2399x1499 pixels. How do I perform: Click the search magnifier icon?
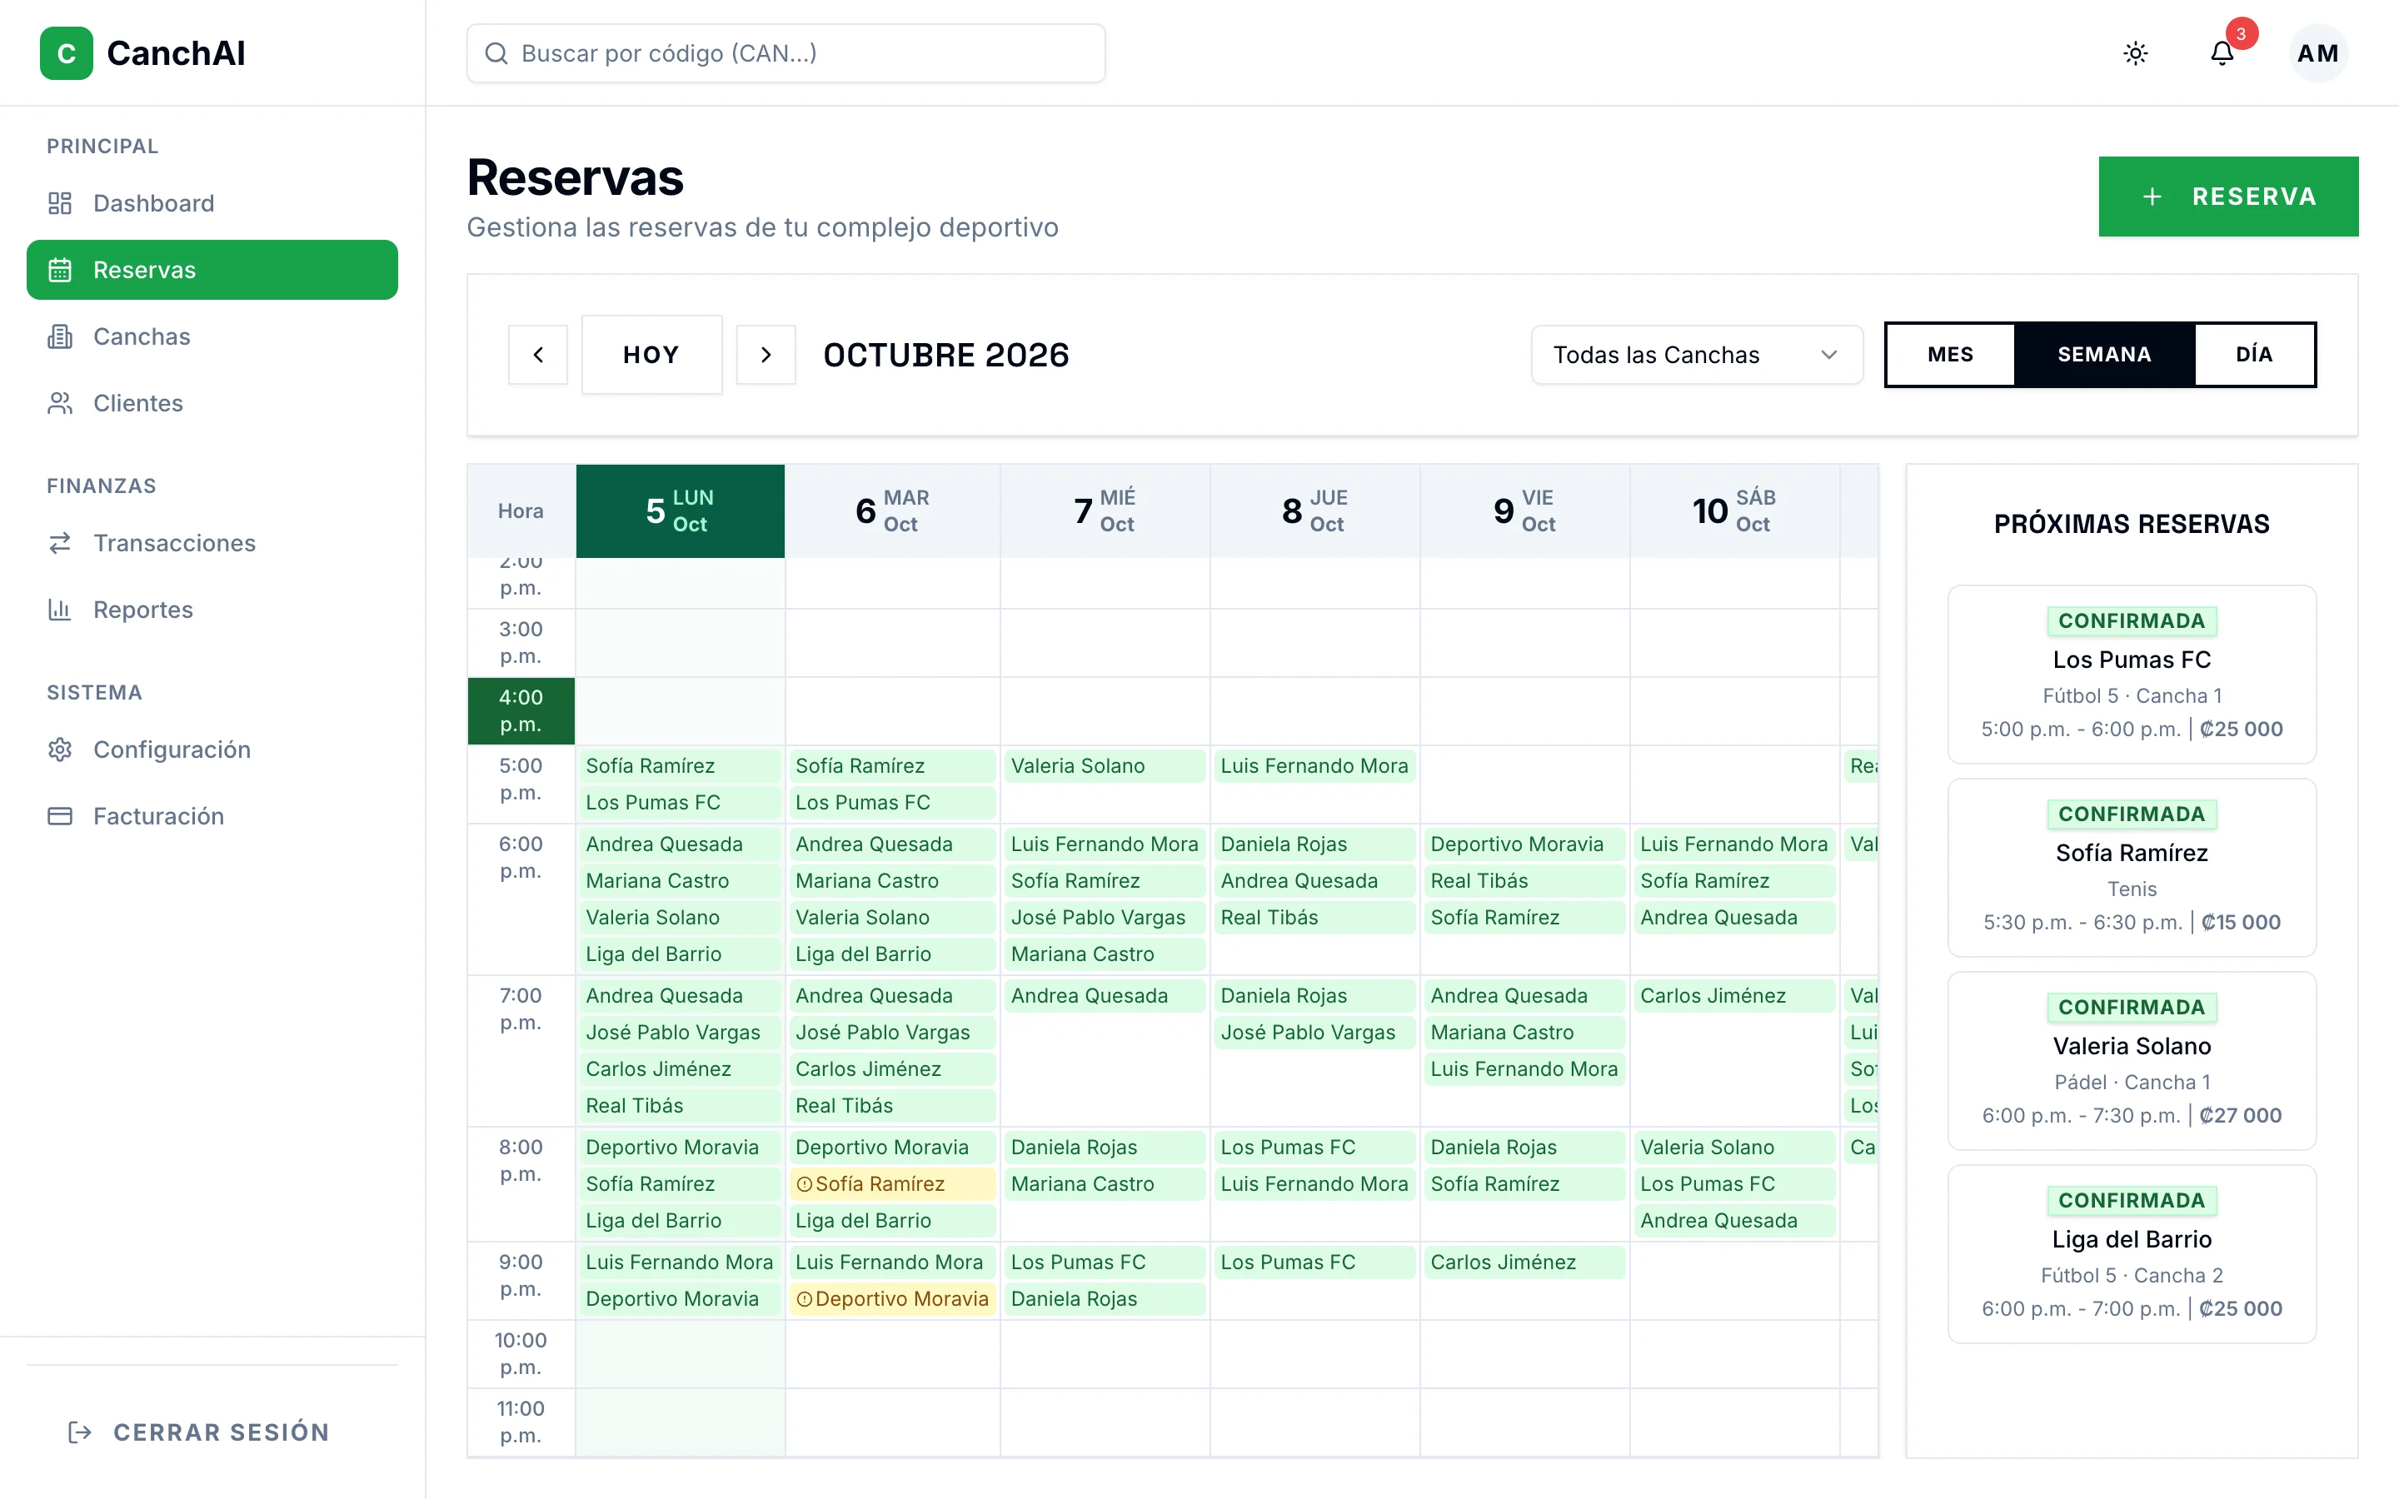pos(496,53)
